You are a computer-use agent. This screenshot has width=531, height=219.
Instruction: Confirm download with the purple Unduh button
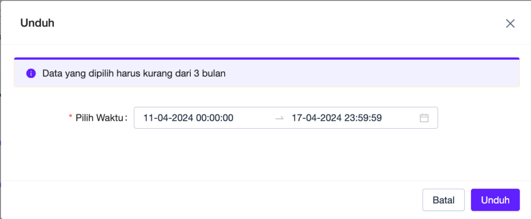(x=495, y=200)
